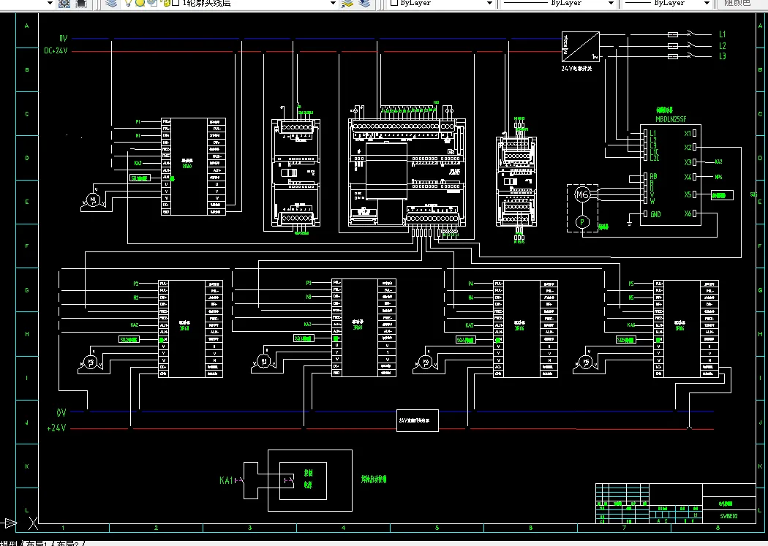Switch to the 布局1 layout tab
The image size is (768, 546).
(x=38, y=543)
